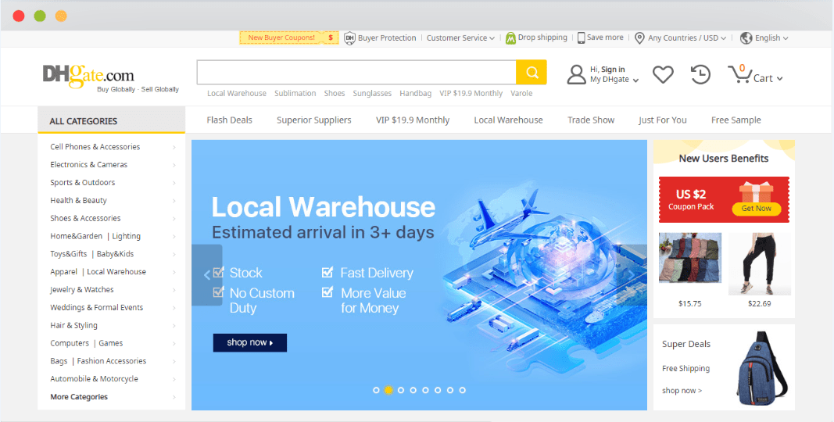Open the Any Countries / USD dropdown
The width and height of the screenshot is (834, 422).
(x=687, y=38)
